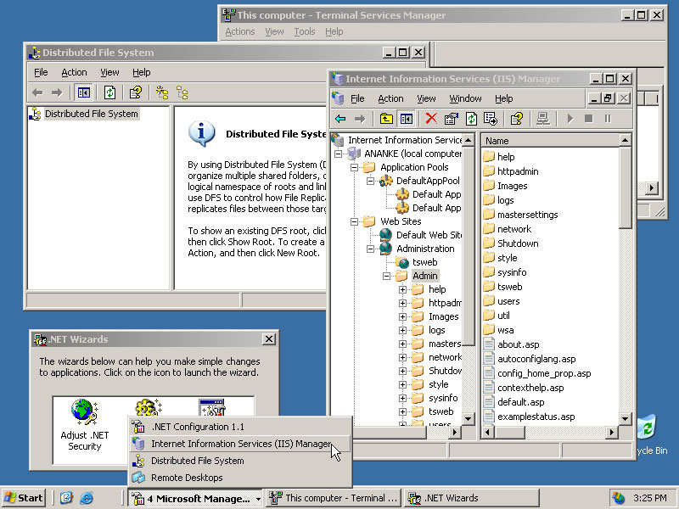The image size is (679, 509).
Task: Choose Internet Information Services (IIS) Manager popup entry
Action: pyautogui.click(x=240, y=444)
